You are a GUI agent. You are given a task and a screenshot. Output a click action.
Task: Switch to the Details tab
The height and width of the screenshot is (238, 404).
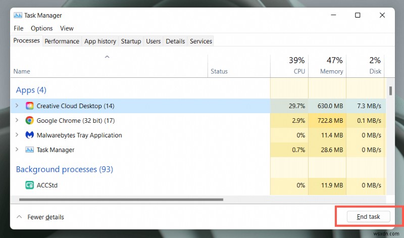(x=175, y=41)
